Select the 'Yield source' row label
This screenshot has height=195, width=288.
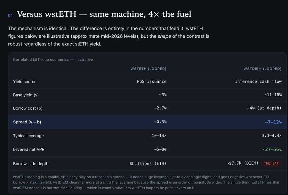pos(25,82)
